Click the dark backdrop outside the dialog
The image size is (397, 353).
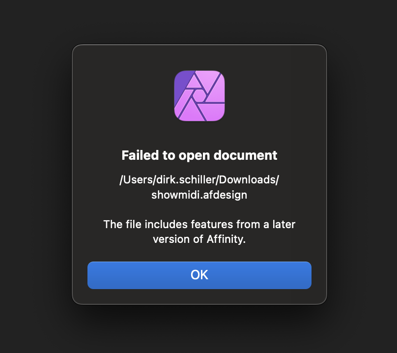coord(35,177)
